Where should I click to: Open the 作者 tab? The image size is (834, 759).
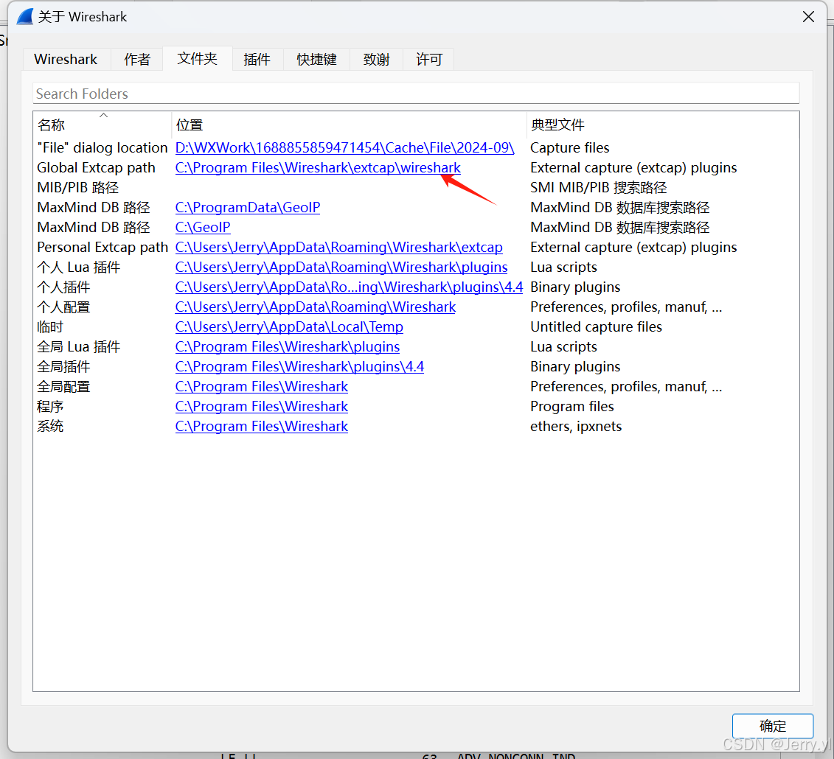coord(137,59)
